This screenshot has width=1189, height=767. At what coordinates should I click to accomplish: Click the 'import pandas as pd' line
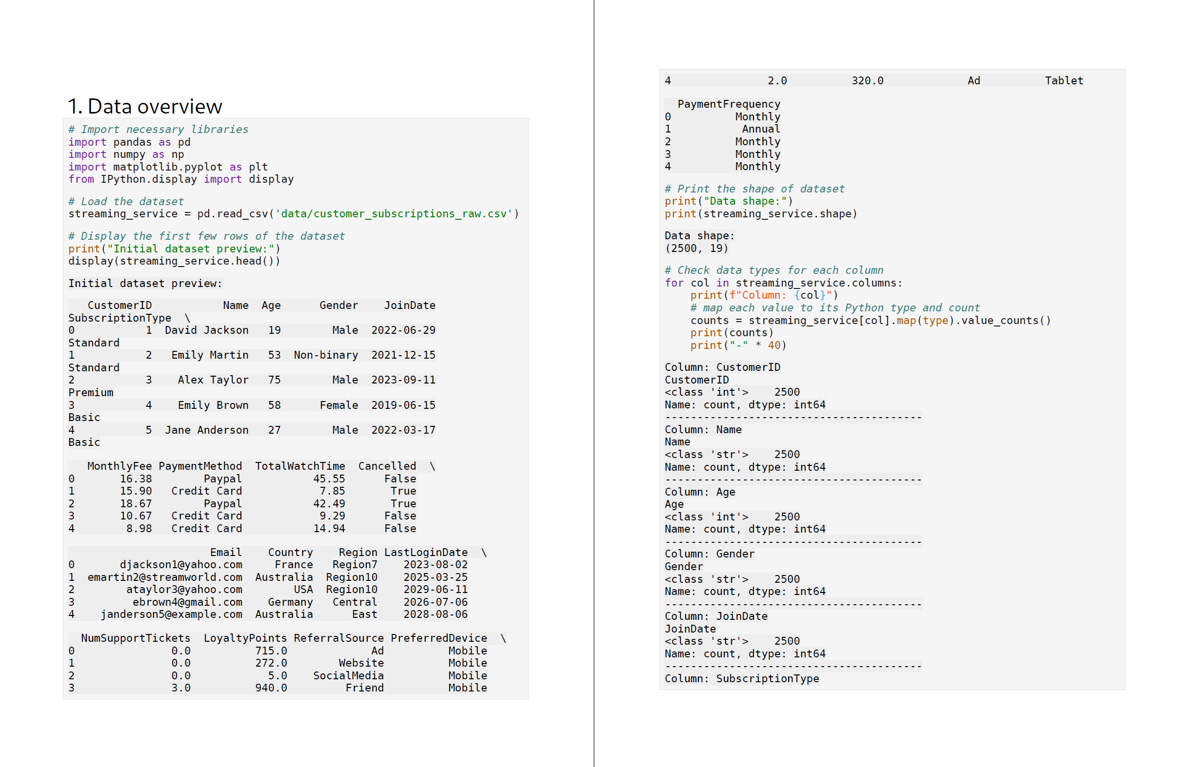(129, 142)
